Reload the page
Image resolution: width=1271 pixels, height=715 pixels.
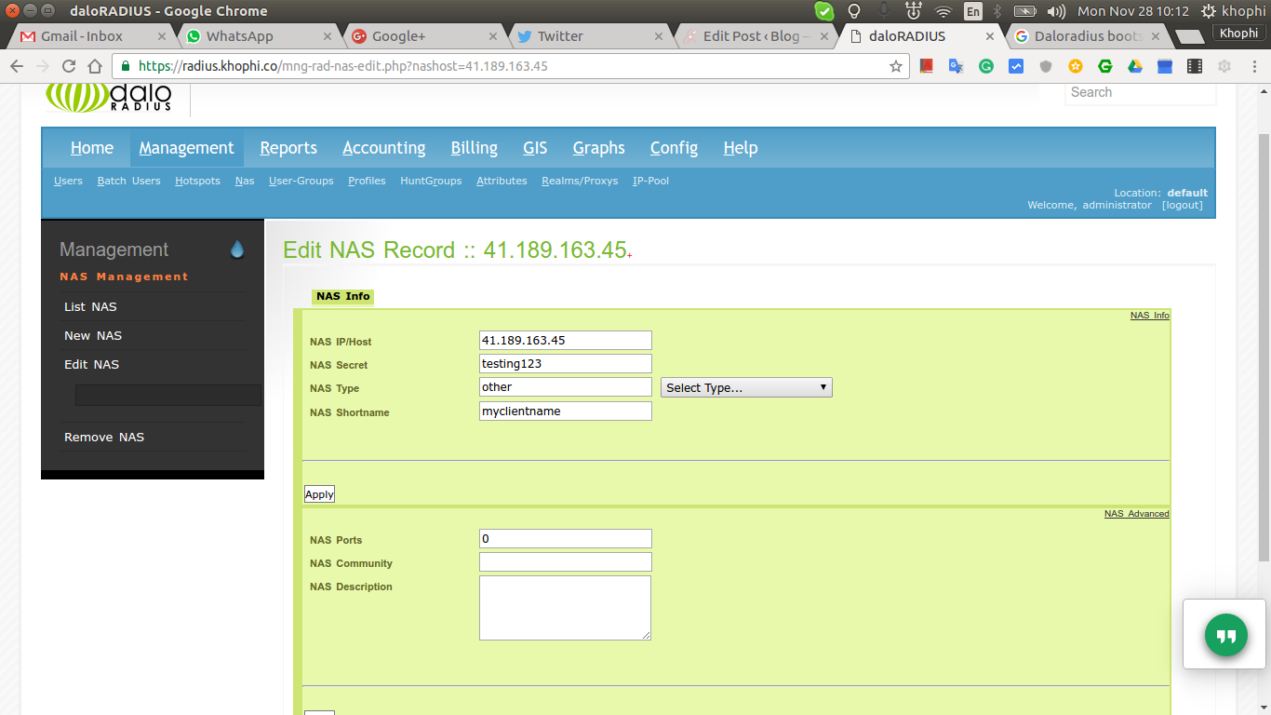(x=68, y=66)
